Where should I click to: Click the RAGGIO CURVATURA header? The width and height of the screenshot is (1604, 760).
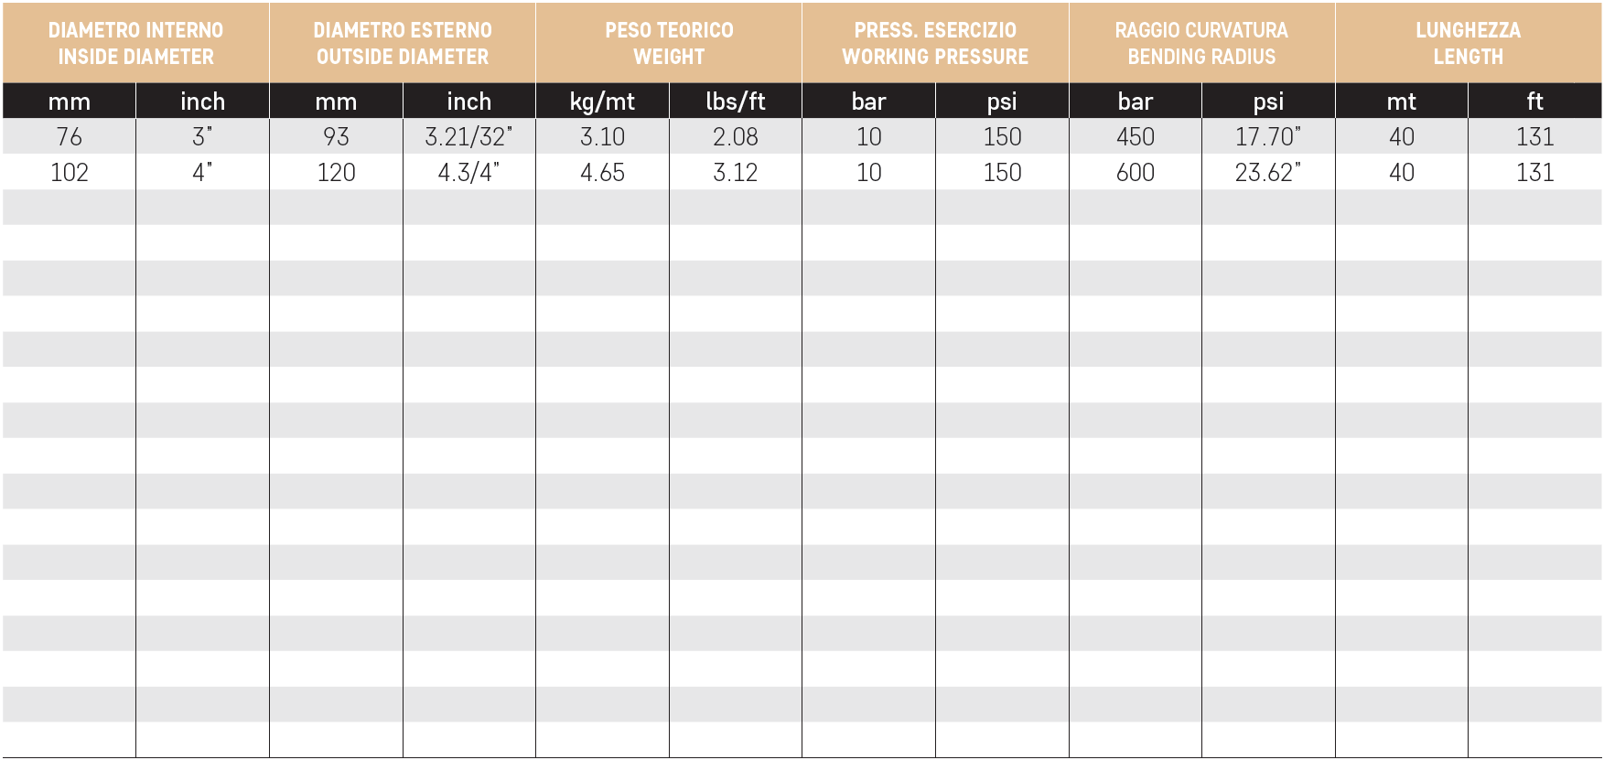coord(1201,43)
